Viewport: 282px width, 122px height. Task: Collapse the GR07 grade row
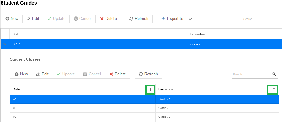click(5, 44)
